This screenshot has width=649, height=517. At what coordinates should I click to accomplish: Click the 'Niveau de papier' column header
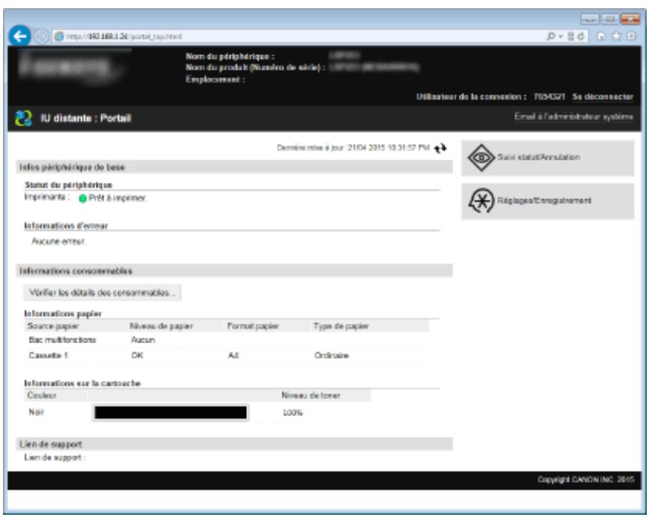coord(161,326)
